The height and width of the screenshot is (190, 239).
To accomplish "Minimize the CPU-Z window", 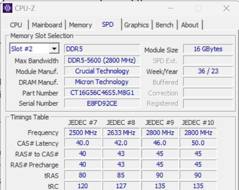I will [171, 8].
